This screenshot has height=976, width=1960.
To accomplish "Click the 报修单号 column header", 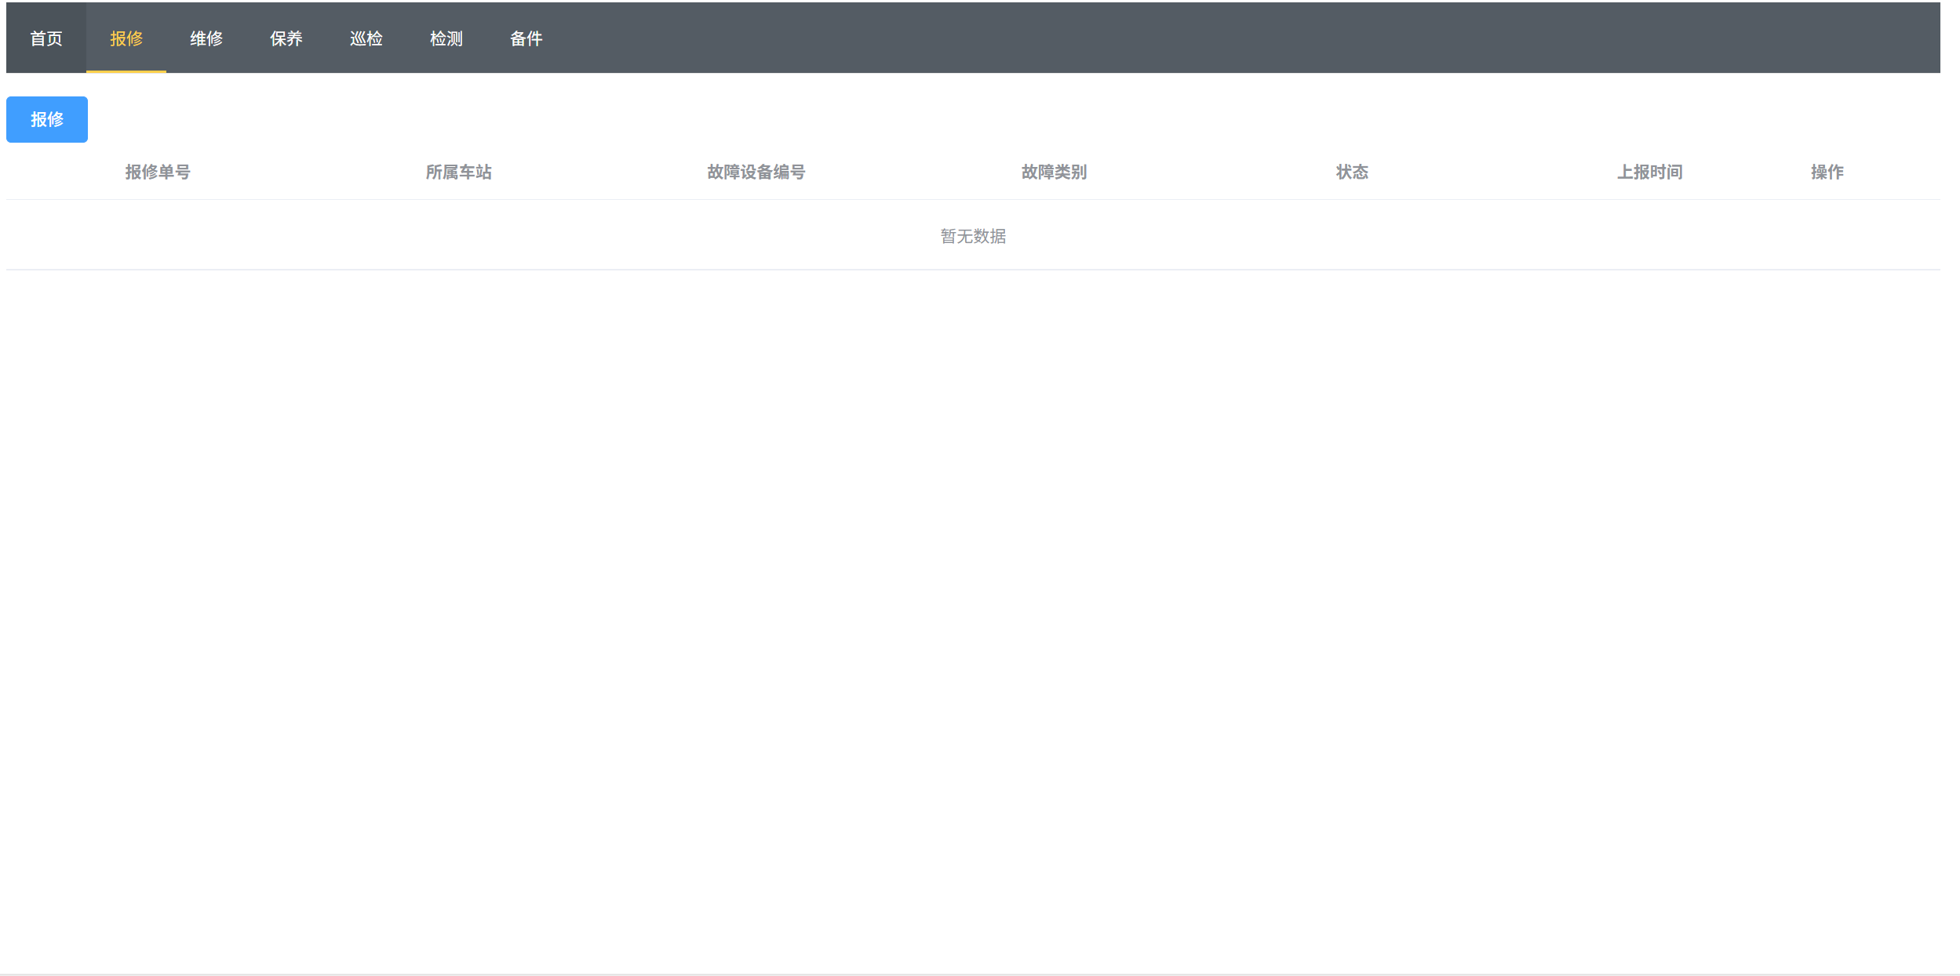I will tap(158, 172).
